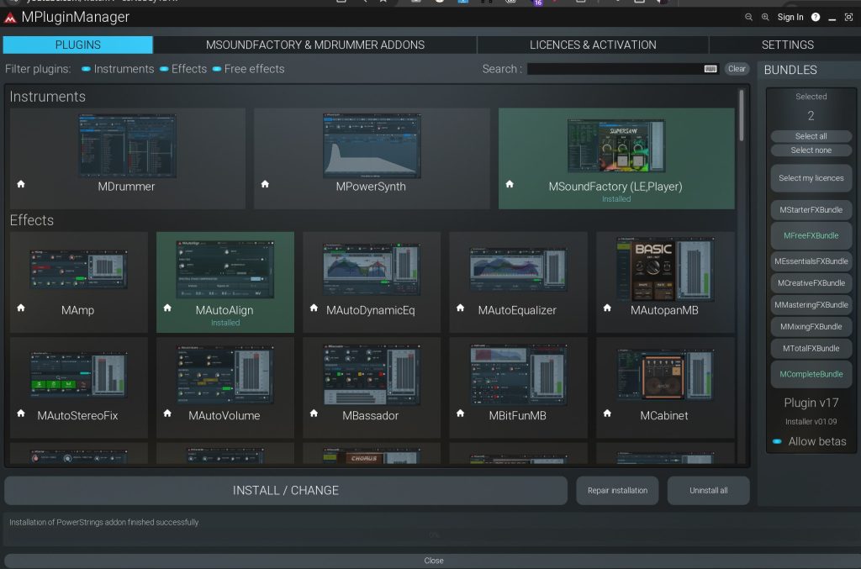Toggle the Effects plugin filter

164,69
